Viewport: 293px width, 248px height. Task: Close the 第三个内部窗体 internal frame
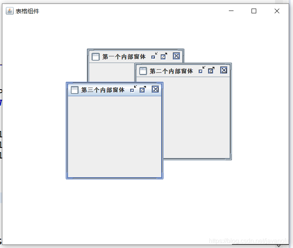(155, 89)
